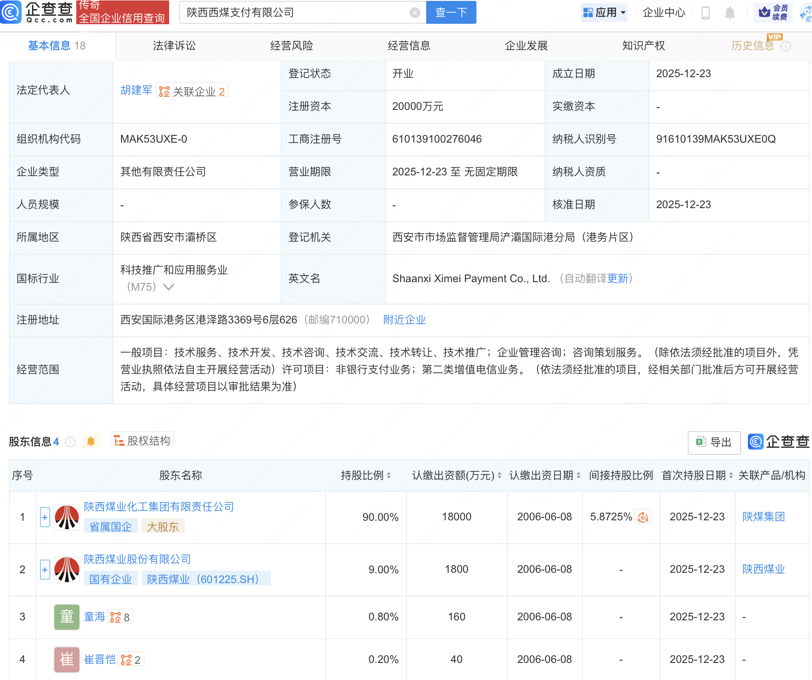
Task: Click the Qichacha logo icon
Action: click(x=10, y=12)
